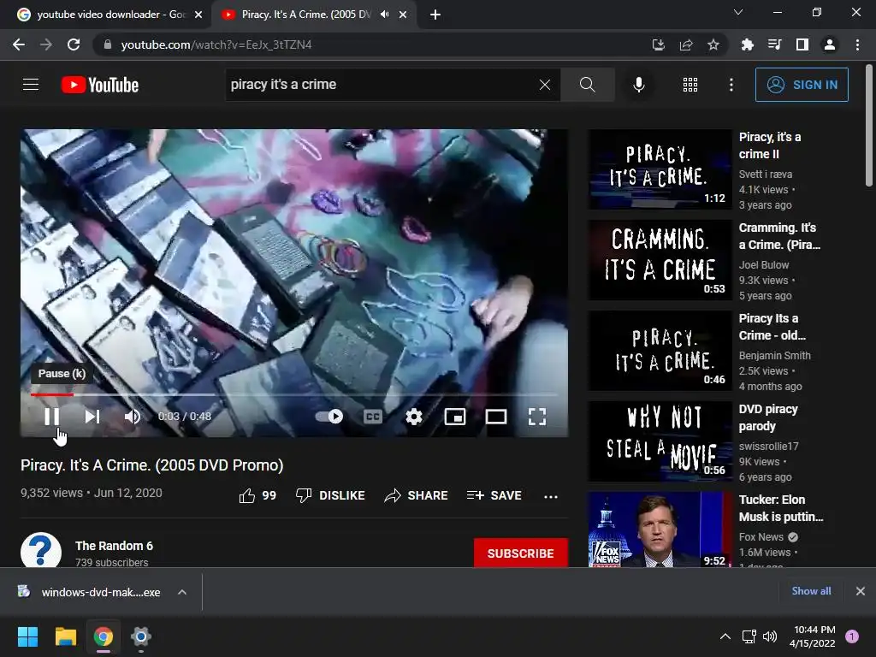This screenshot has height=657, width=876.
Task: Open YouTube apps grid
Action: click(690, 85)
